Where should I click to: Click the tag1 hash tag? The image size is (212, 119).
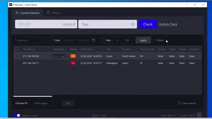56,56
